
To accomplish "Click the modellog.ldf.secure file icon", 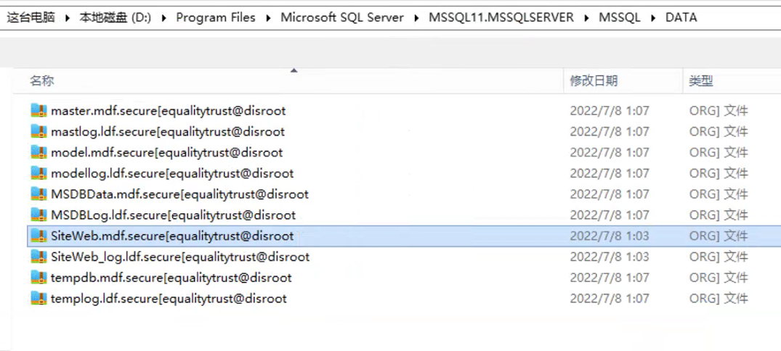I will 39,174.
